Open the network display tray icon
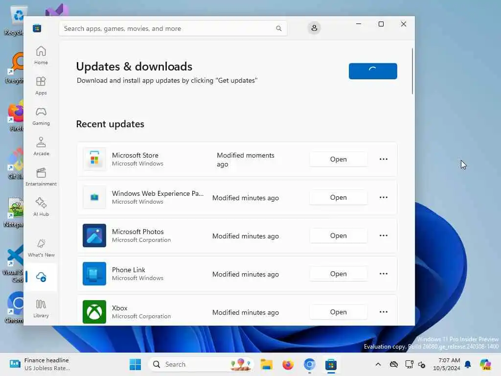 tap(409, 364)
